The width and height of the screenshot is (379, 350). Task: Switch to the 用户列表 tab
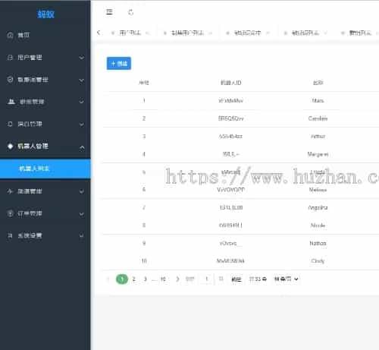[130, 33]
